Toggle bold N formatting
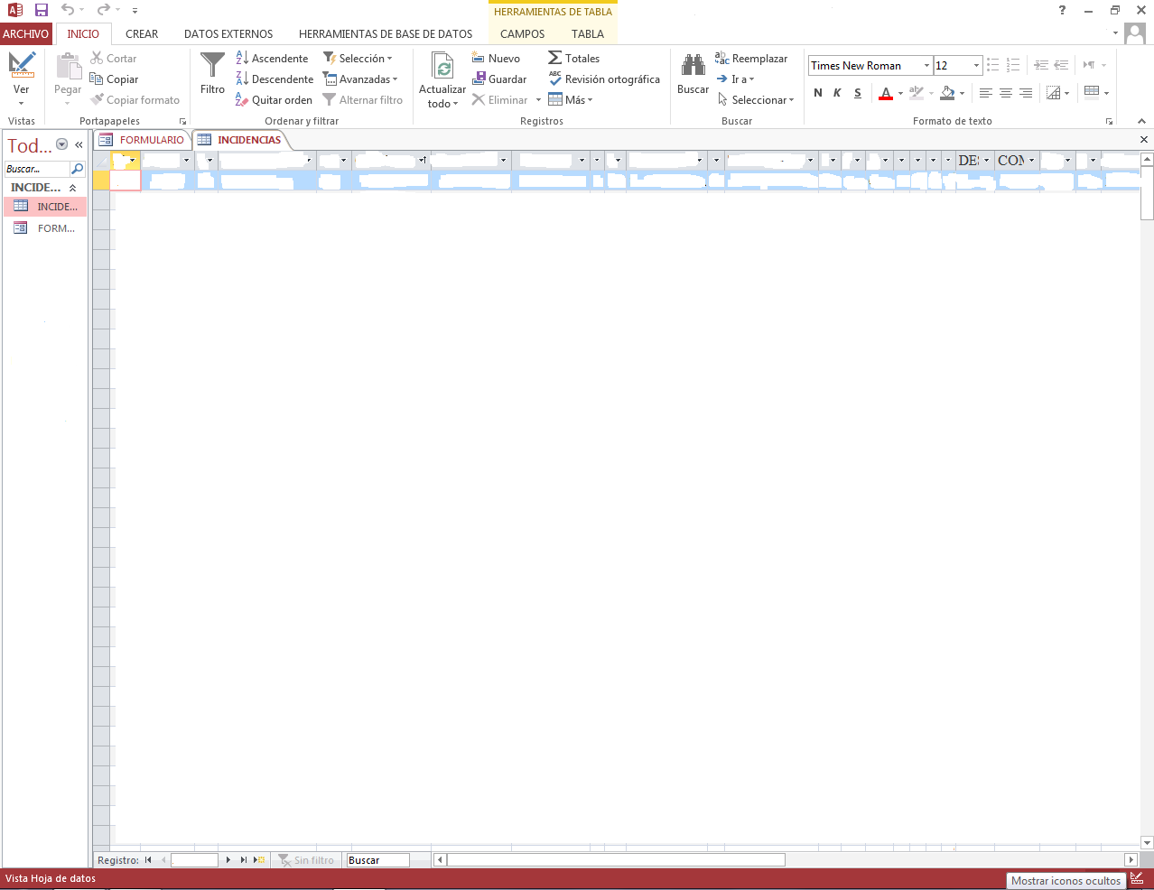Screen dimensions: 1154x890 [x=818, y=93]
